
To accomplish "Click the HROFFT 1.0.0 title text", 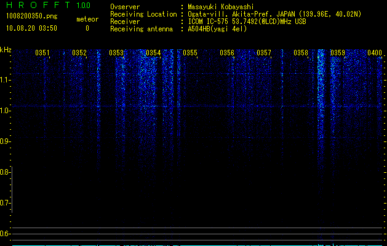I will point(48,5).
